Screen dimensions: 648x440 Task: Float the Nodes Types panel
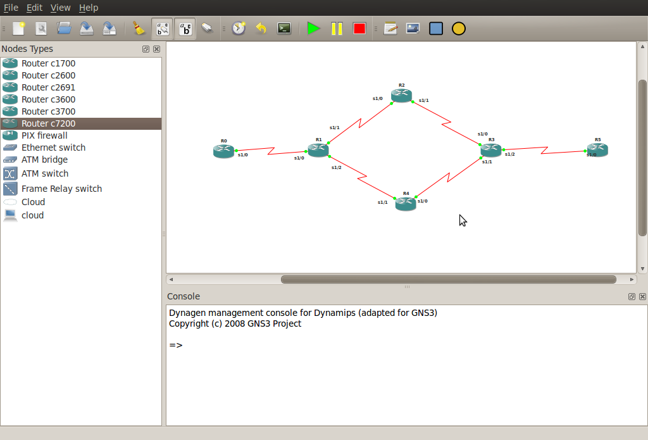[x=146, y=49]
